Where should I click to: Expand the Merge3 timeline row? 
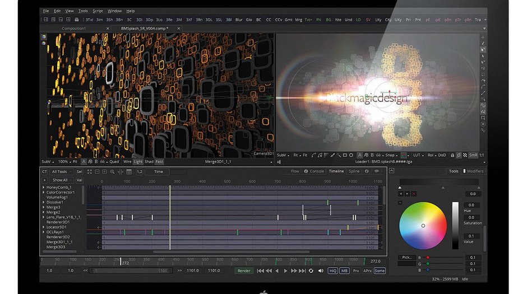tap(43, 207)
